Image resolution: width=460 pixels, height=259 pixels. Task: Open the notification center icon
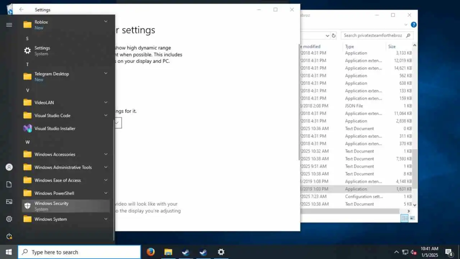click(449, 252)
